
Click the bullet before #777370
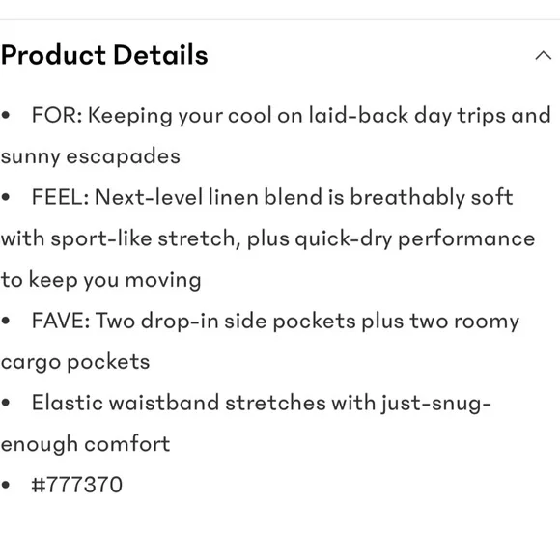6,485
